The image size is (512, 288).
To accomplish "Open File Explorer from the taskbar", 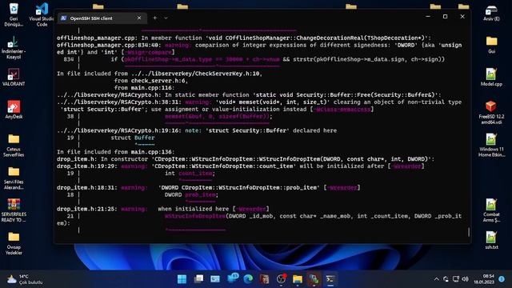I will (x=298, y=279).
